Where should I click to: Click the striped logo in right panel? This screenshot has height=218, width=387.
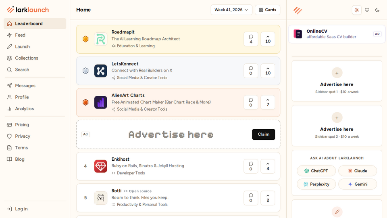[x=298, y=10]
